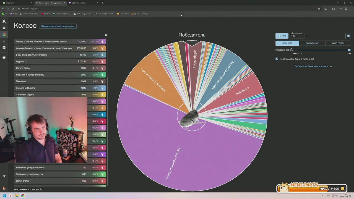This screenshot has height=199, width=354.
Task: Highlight icon for Вивисектор: зверь внутри row
Action: pos(102,174)
